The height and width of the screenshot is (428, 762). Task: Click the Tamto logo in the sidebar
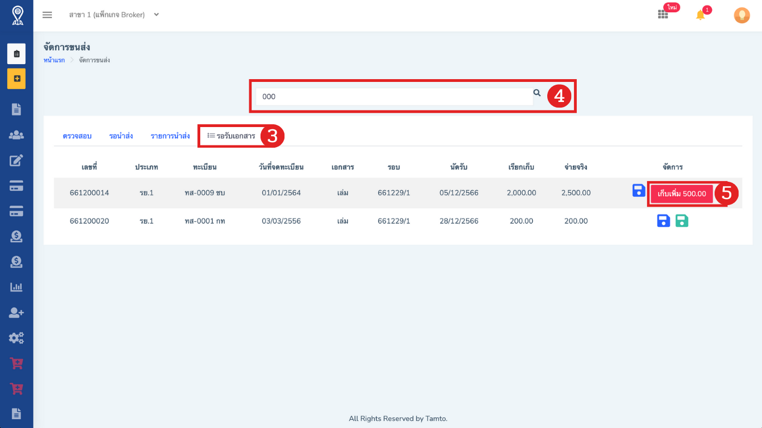tap(17, 15)
